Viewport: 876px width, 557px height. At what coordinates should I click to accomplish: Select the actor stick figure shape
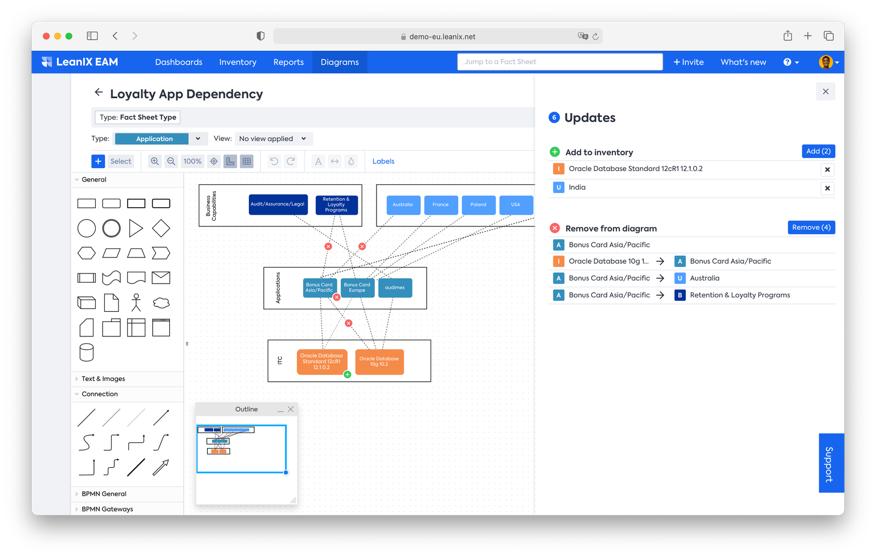[136, 303]
